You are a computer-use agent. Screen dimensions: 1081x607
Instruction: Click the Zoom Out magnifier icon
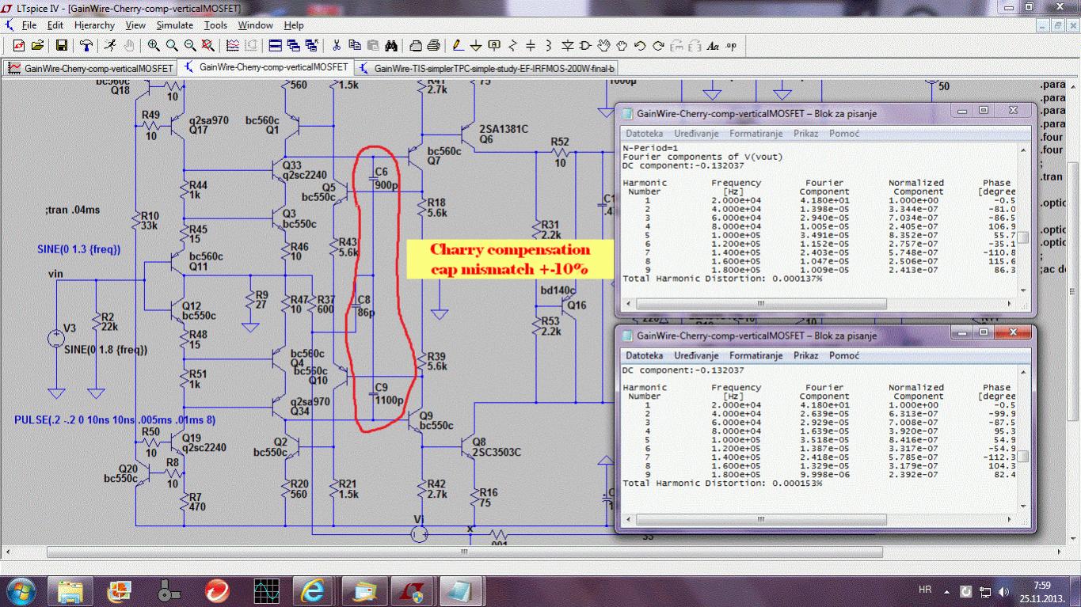click(x=190, y=46)
